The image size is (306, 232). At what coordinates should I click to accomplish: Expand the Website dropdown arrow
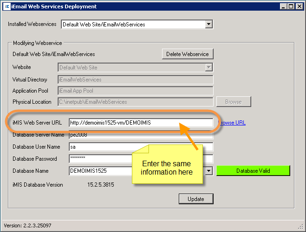208,68
